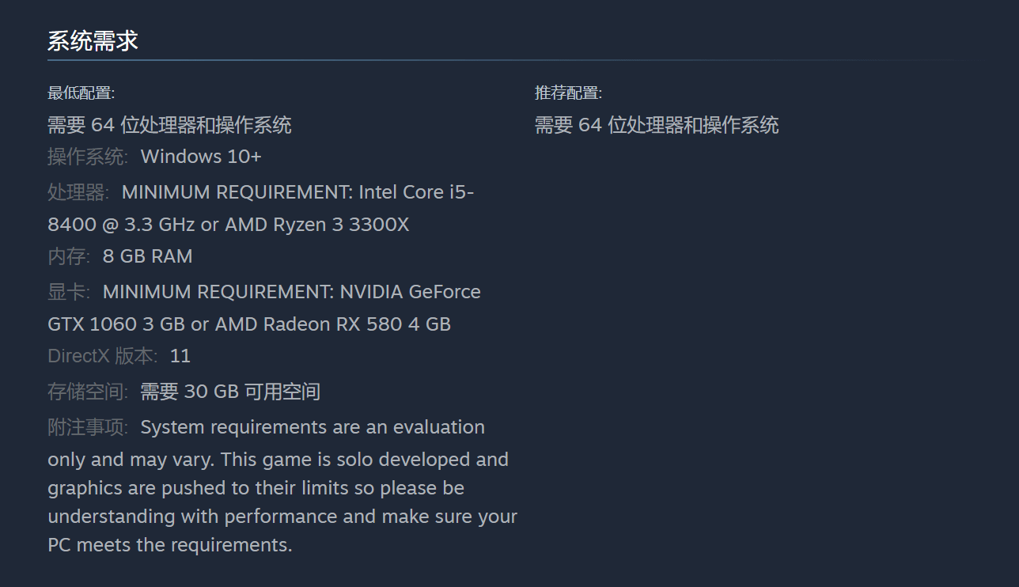Screen dimensions: 1019x587
Task: Click the DirectX 版本 label
Action: click(103, 356)
